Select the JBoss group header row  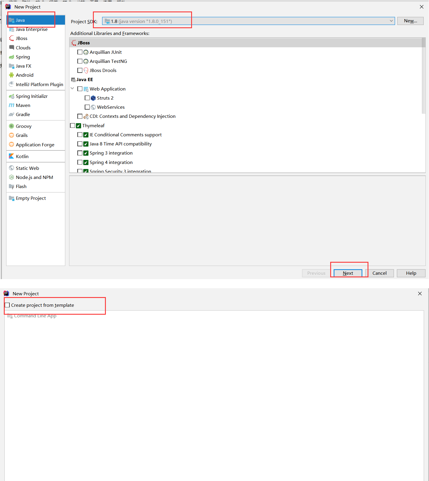pos(246,43)
